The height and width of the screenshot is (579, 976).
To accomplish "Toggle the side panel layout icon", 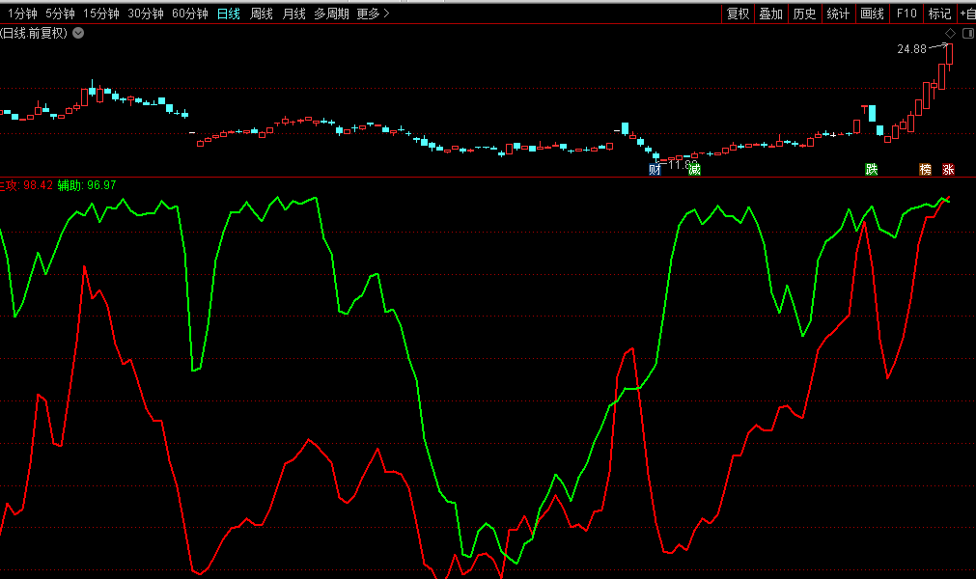I will [967, 33].
